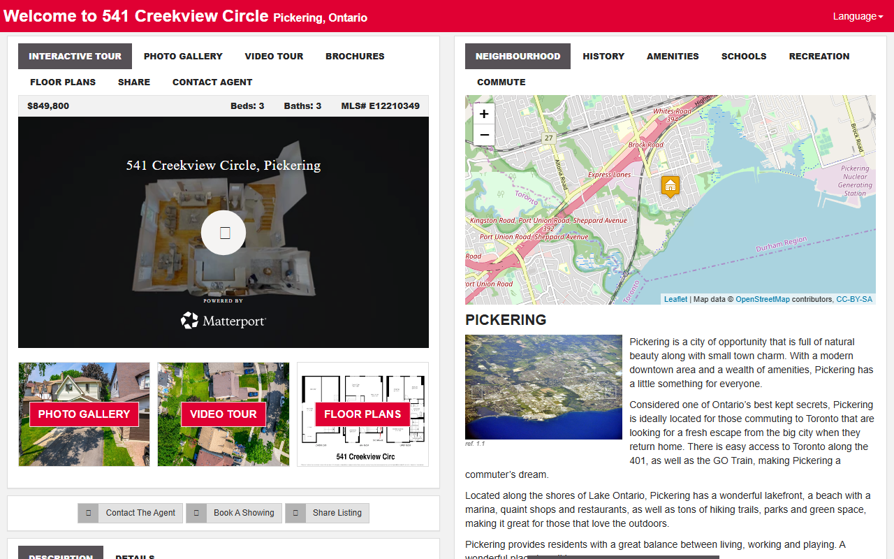Viewport: 894px width, 559px height.
Task: Click the Book A Showing icon
Action: 196,513
